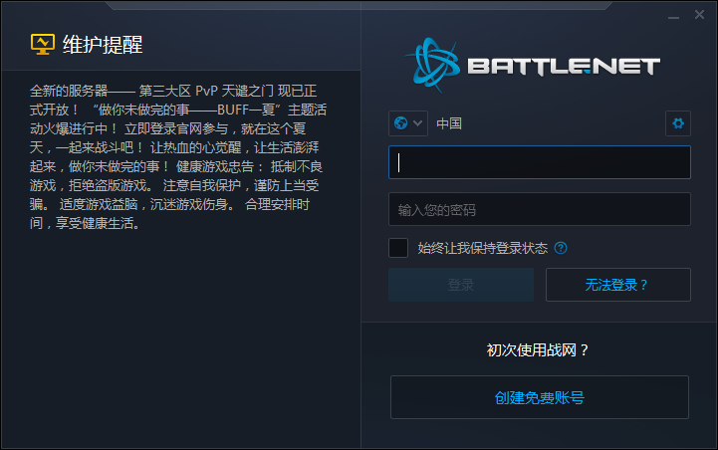Click the 初次使用战网？ text
Viewport: 718px width, 450px height.
click(x=538, y=349)
